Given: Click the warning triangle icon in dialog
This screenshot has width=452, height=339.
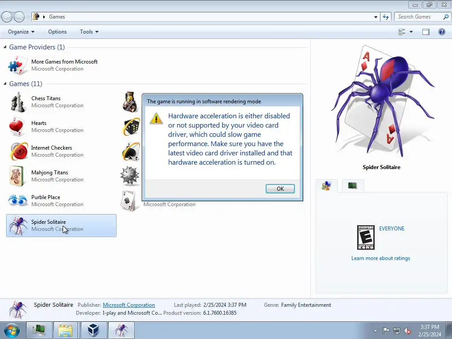Looking at the screenshot, I should click(156, 118).
